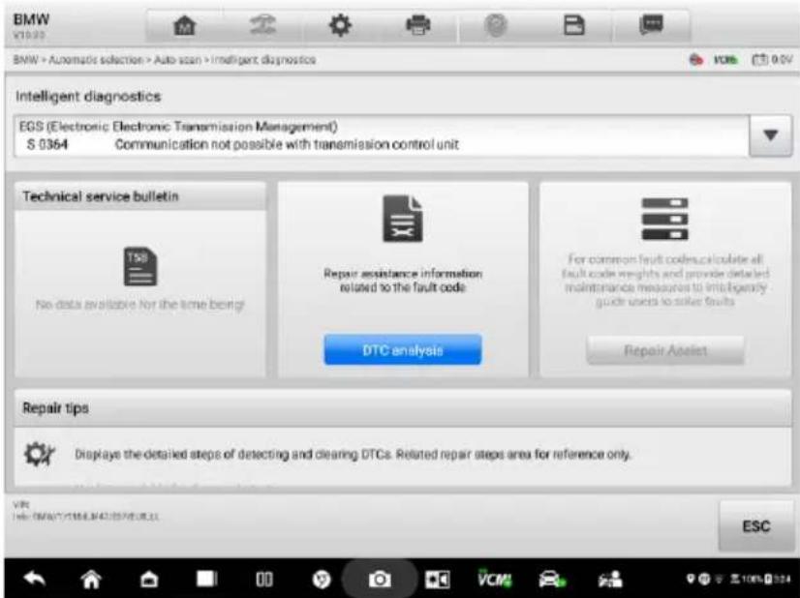Tap the car diagnostics shortcut icon

552,580
